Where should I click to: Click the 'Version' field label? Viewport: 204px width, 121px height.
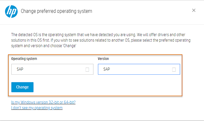click(103, 59)
